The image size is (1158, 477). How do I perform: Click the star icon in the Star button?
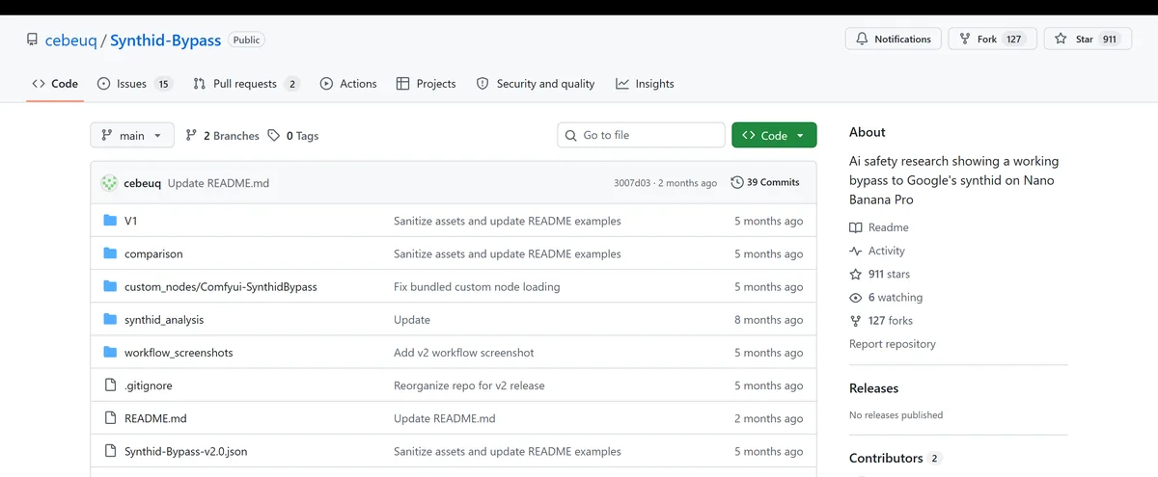[1061, 40]
